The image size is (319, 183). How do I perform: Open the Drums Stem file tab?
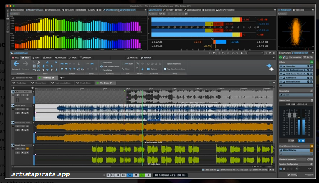click(x=39, y=83)
